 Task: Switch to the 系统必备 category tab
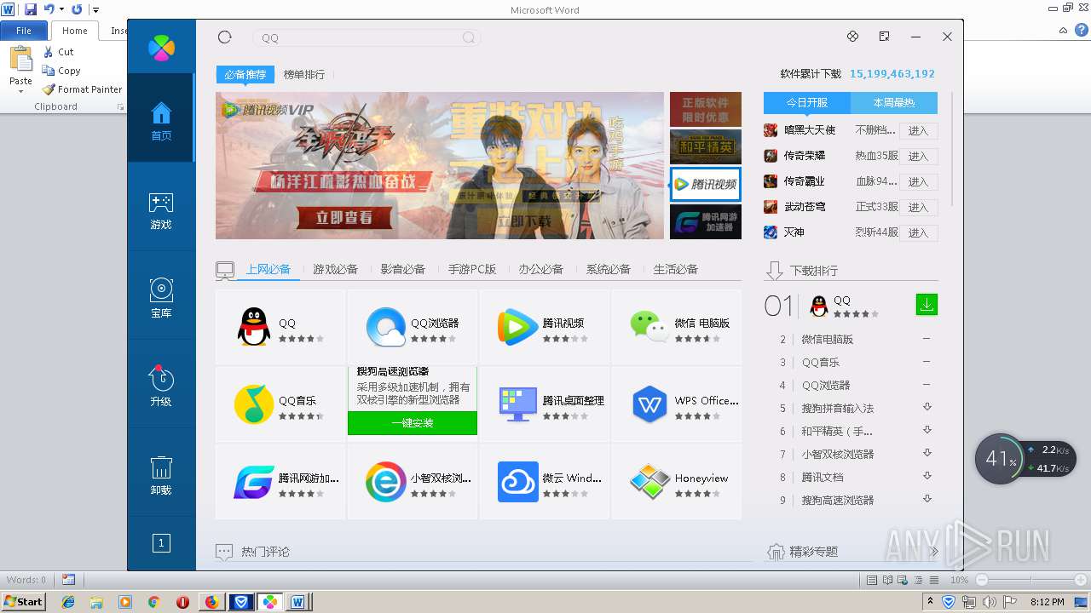[x=608, y=269]
